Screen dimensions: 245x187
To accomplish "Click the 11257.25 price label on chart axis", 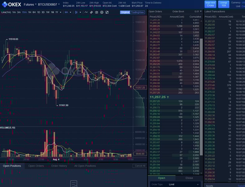I will 140,87.
